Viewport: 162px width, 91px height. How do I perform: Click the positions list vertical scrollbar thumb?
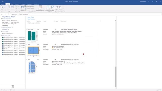(x=116, y=77)
